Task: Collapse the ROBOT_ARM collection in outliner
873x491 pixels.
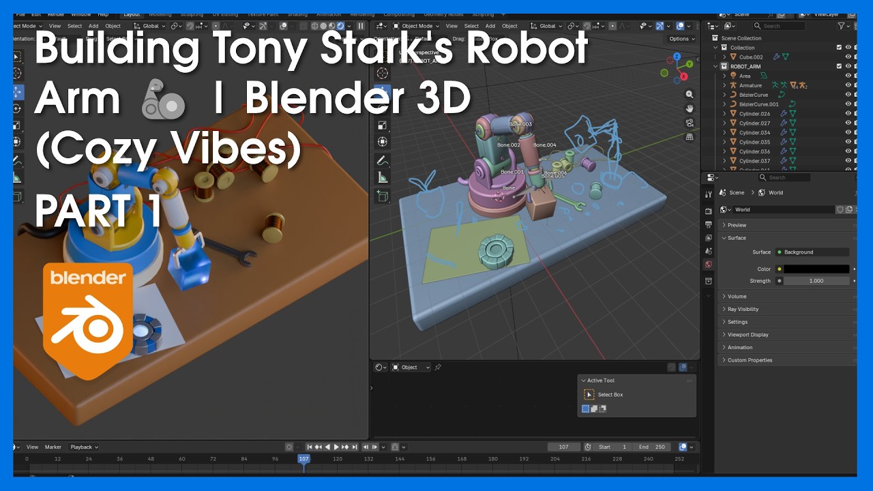Action: (716, 66)
